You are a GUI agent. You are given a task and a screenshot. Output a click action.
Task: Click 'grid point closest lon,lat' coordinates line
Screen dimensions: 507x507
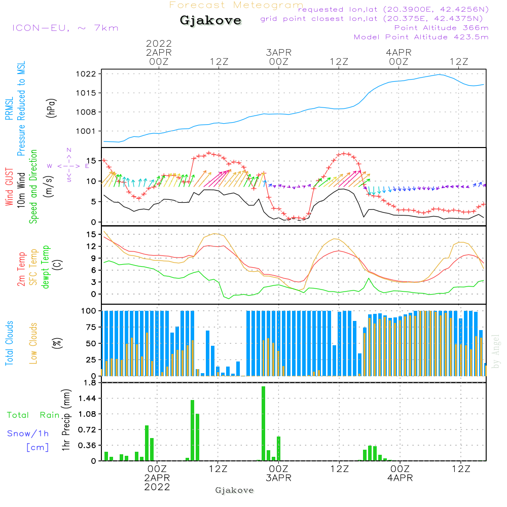point(372,19)
